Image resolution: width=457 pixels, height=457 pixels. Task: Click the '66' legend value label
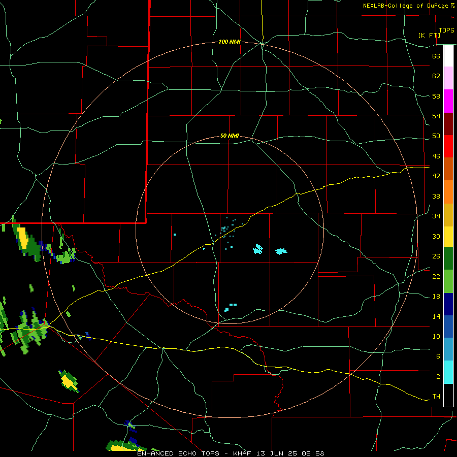click(436, 56)
